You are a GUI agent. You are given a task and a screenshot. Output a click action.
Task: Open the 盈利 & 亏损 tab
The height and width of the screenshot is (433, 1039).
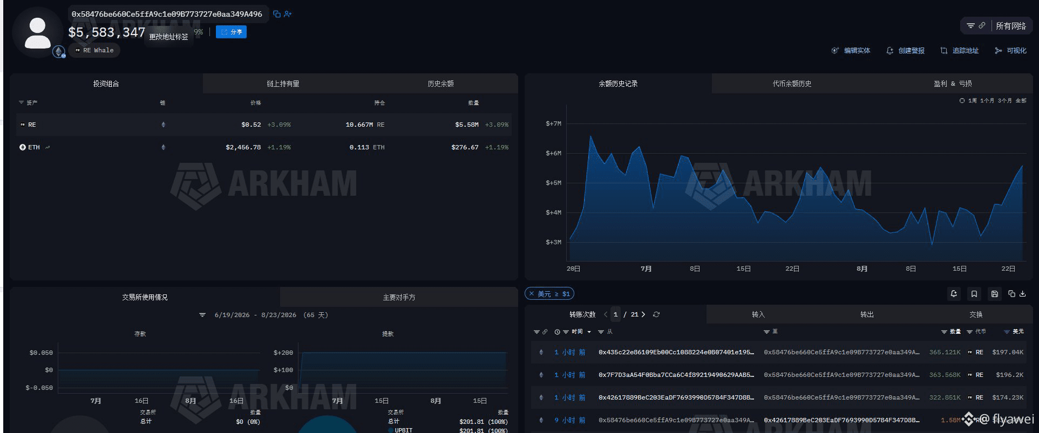click(953, 84)
